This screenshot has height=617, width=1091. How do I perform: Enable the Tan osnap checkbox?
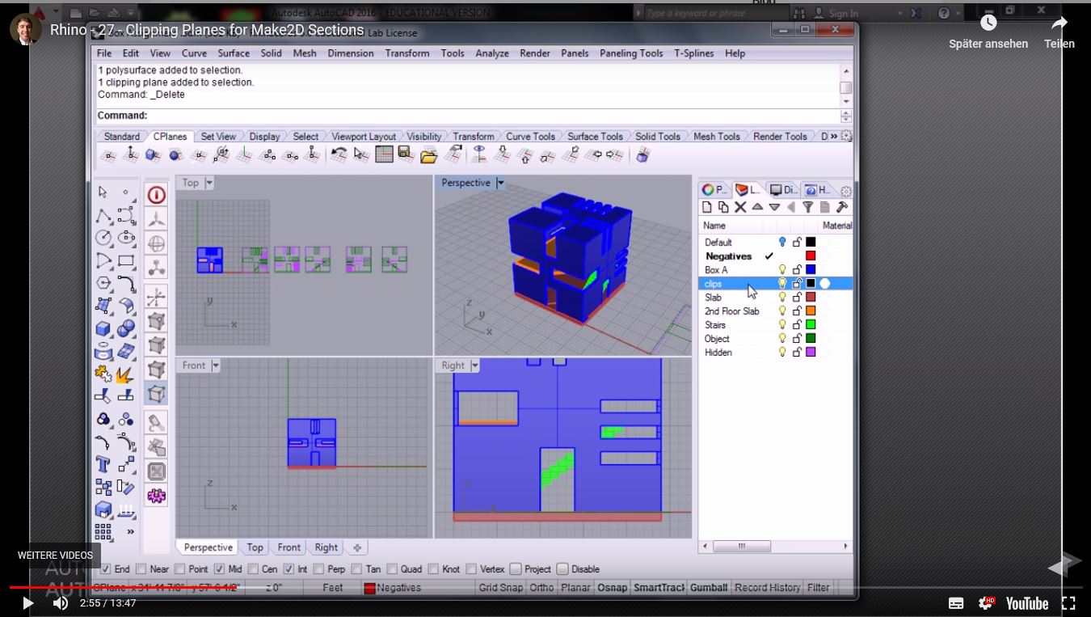(x=356, y=569)
